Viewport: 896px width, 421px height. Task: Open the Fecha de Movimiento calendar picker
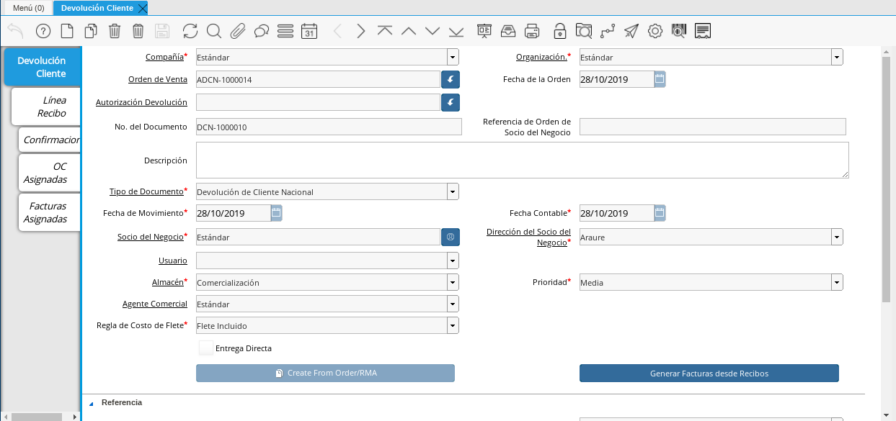276,213
